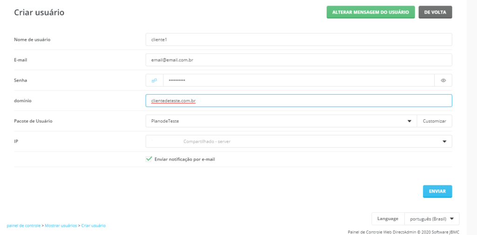Viewport: 477px width, 235px height.
Task: Toggle Enviar notificação por e-mail checkbox
Action: tap(149, 159)
